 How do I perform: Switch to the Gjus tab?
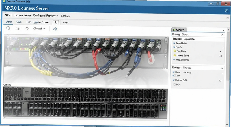click(19, 22)
